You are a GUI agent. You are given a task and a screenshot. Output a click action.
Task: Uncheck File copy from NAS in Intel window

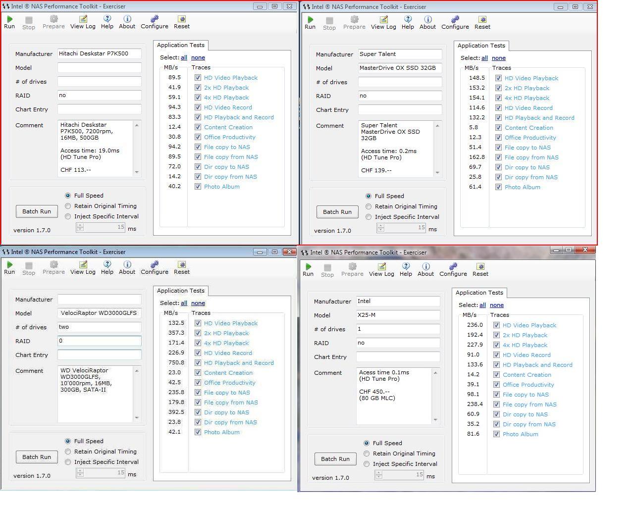(496, 405)
